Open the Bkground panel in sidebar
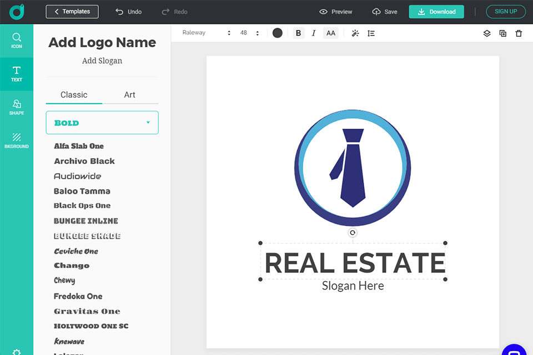Screen dimensions: 533x355 (16, 141)
